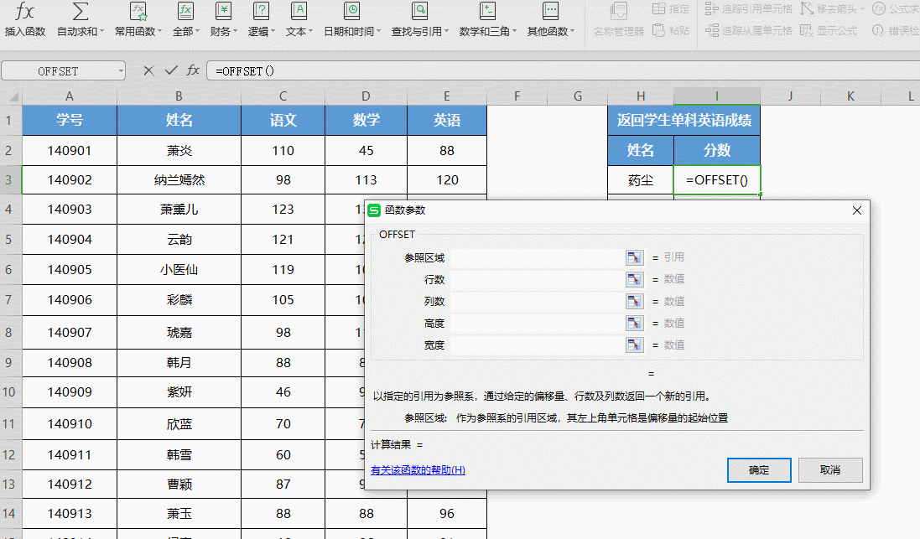Select cell I3 showing =OFFSET()

717,180
